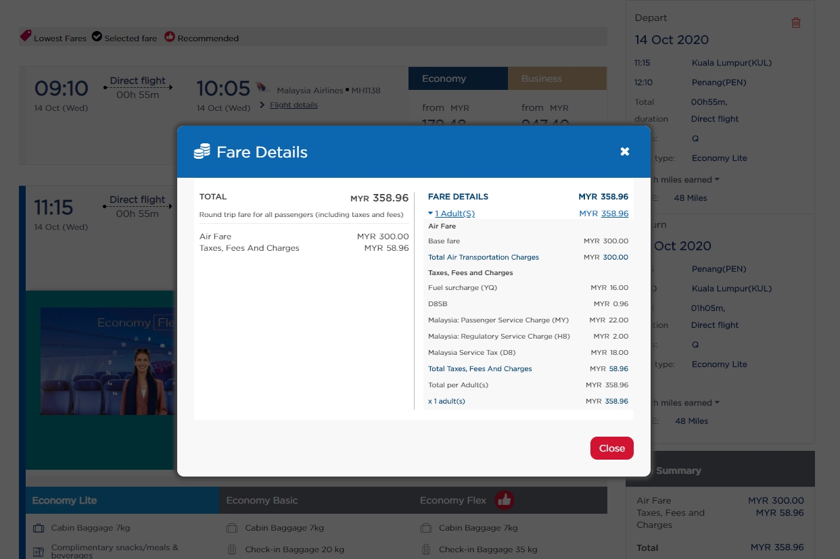The image size is (840, 559).
Task: Close the Fare Details dialog with X icon
Action: pos(625,151)
